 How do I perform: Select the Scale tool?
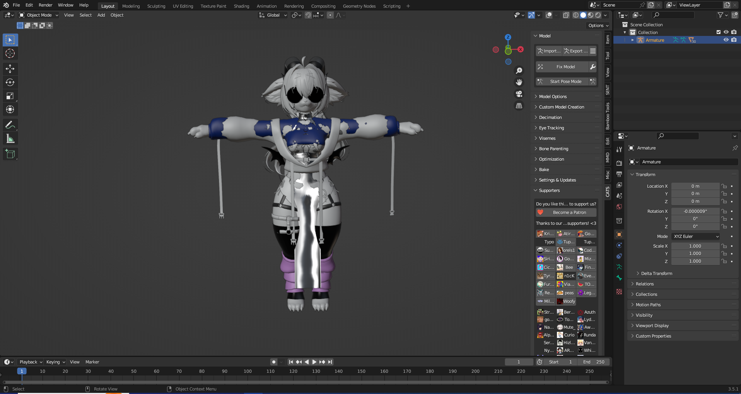coord(10,96)
